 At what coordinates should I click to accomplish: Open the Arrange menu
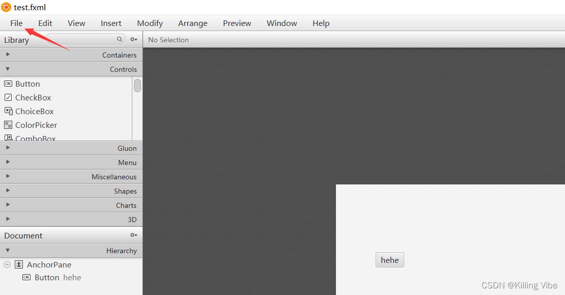point(193,23)
